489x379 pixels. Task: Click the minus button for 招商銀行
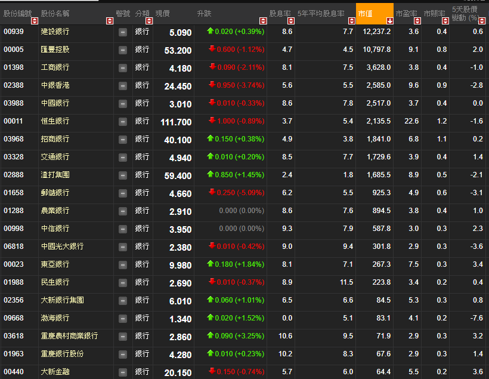(123, 140)
